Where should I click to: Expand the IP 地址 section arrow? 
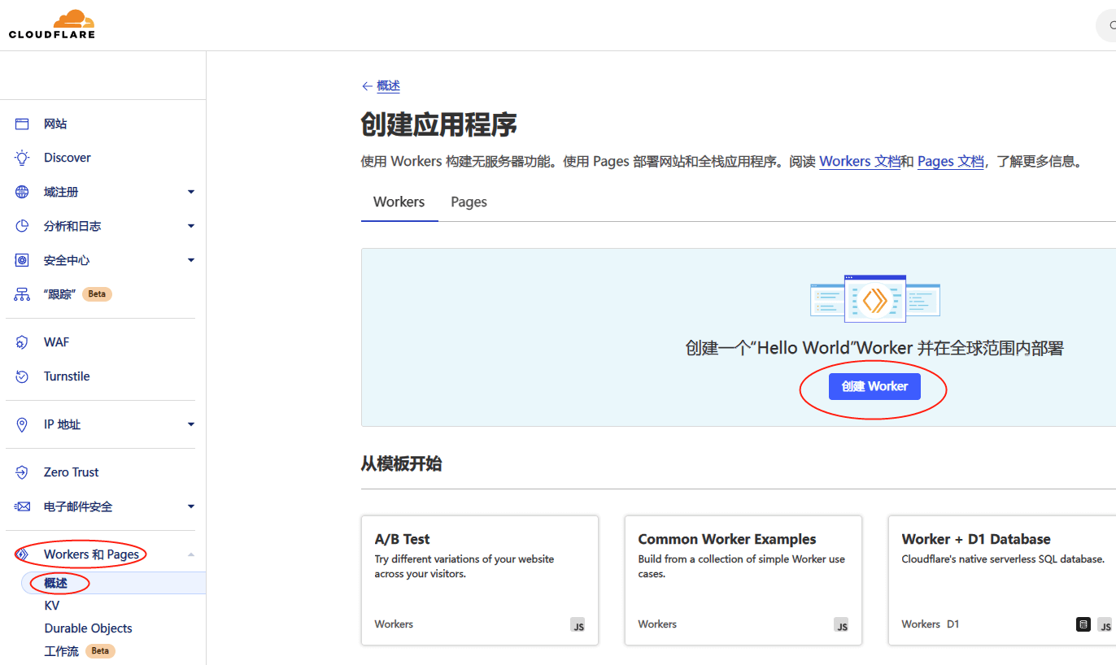[191, 424]
